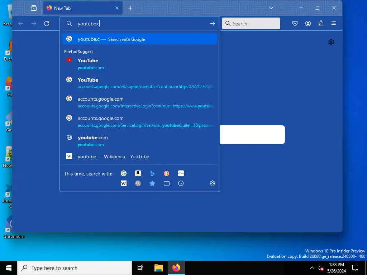Search this time with Amazon icon
The image size is (367, 275).
(x=138, y=173)
